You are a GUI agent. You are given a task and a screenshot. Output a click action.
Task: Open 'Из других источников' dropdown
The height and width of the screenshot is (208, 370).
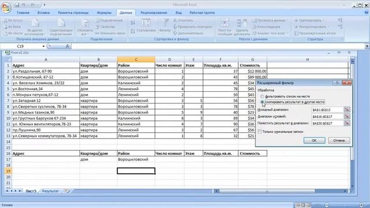click(35, 27)
